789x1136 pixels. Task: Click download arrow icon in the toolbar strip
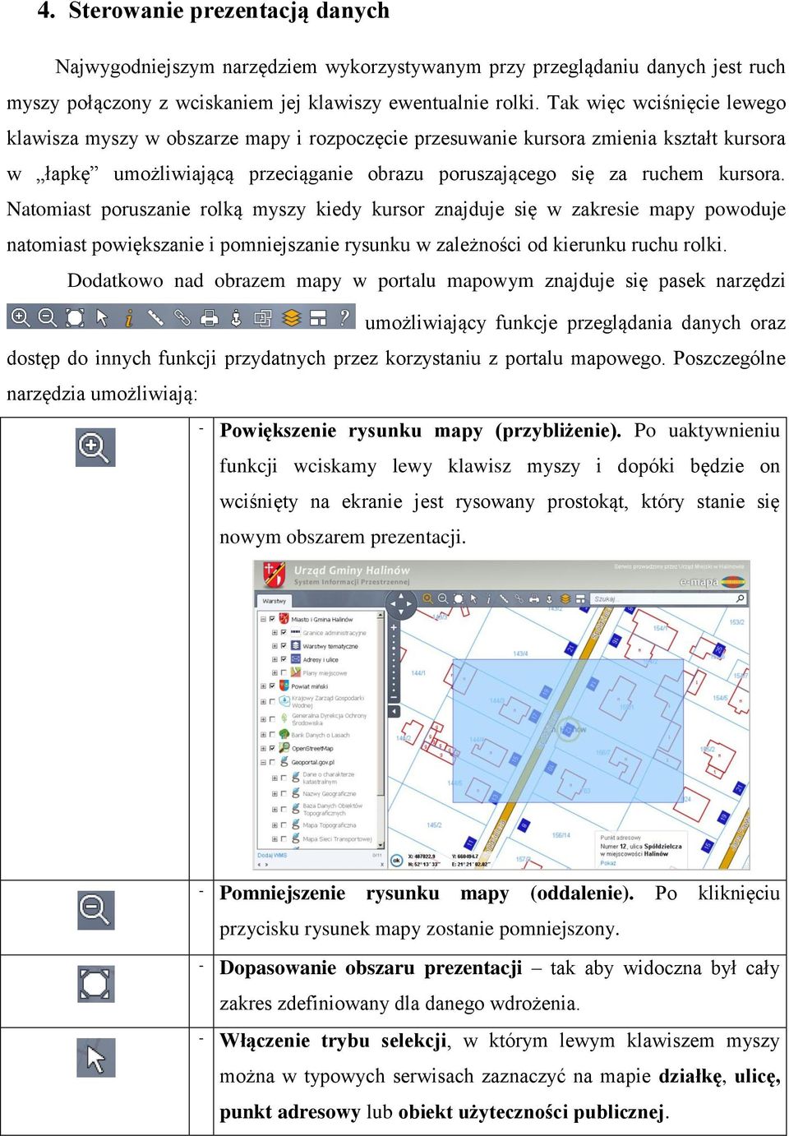[236, 317]
